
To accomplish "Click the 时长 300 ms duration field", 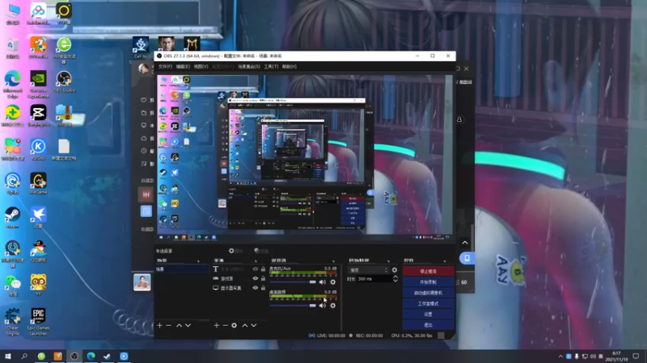I will 374,279.
